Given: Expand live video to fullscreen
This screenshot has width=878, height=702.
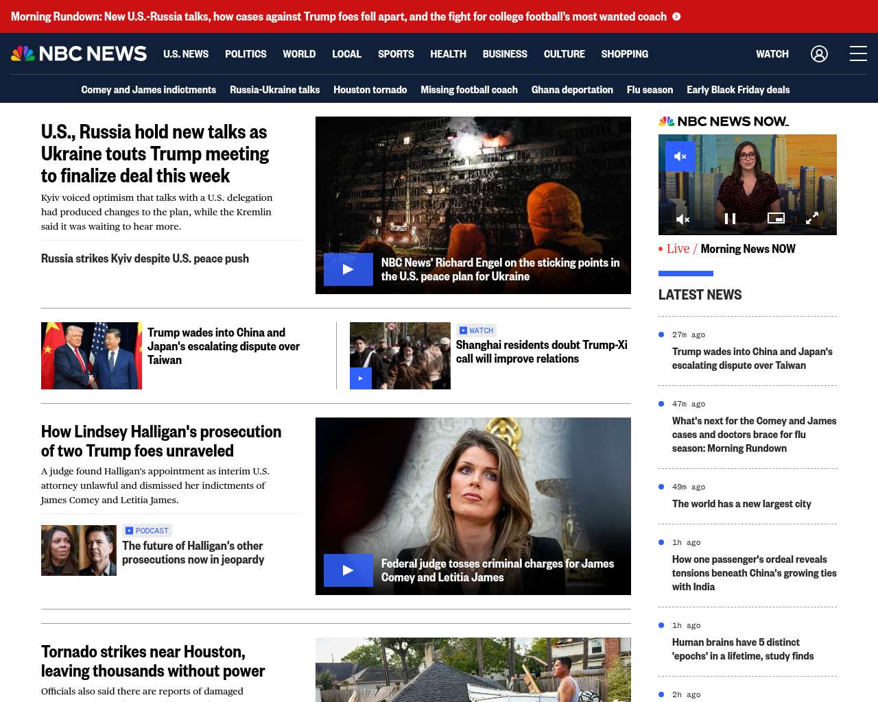Looking at the screenshot, I should point(812,219).
